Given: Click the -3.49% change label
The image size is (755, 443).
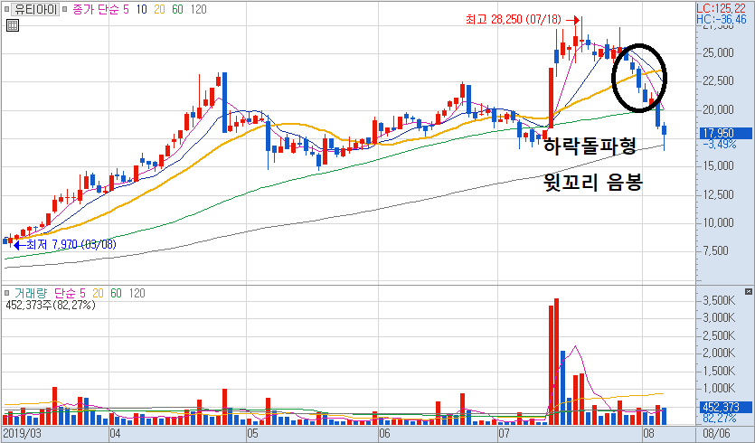Looking at the screenshot, I should click(720, 144).
